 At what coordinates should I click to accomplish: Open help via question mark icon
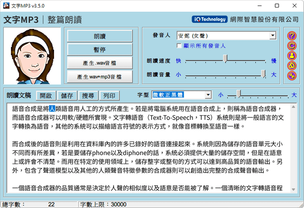pyautogui.click(x=292, y=36)
